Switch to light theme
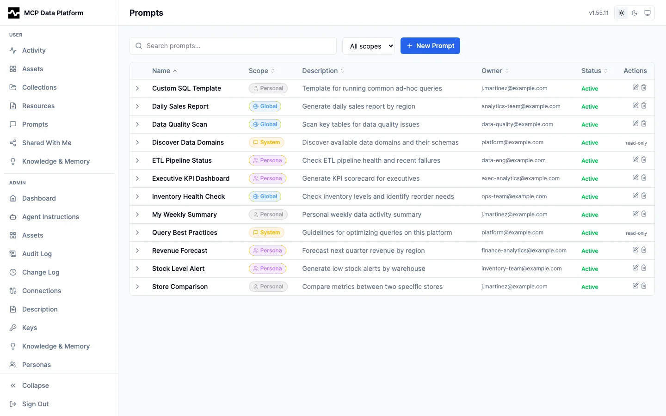 click(622, 13)
